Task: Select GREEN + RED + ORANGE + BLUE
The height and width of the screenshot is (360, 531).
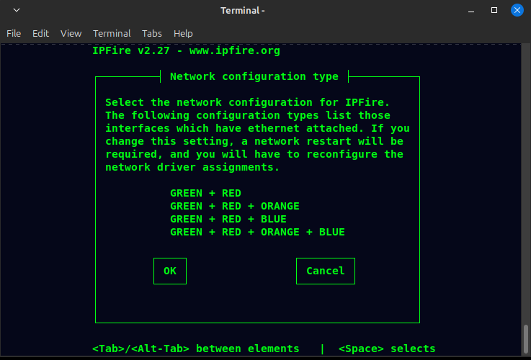Action: (257, 232)
